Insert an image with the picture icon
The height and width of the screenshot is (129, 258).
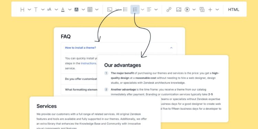coord(179,10)
